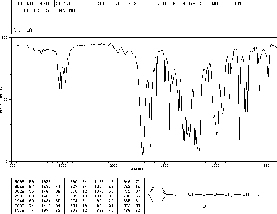Click the 0 tick label on y-axis

tap(7, 161)
